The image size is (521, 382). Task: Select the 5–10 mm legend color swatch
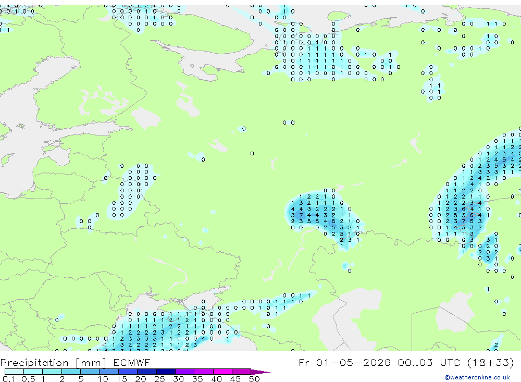click(90, 372)
